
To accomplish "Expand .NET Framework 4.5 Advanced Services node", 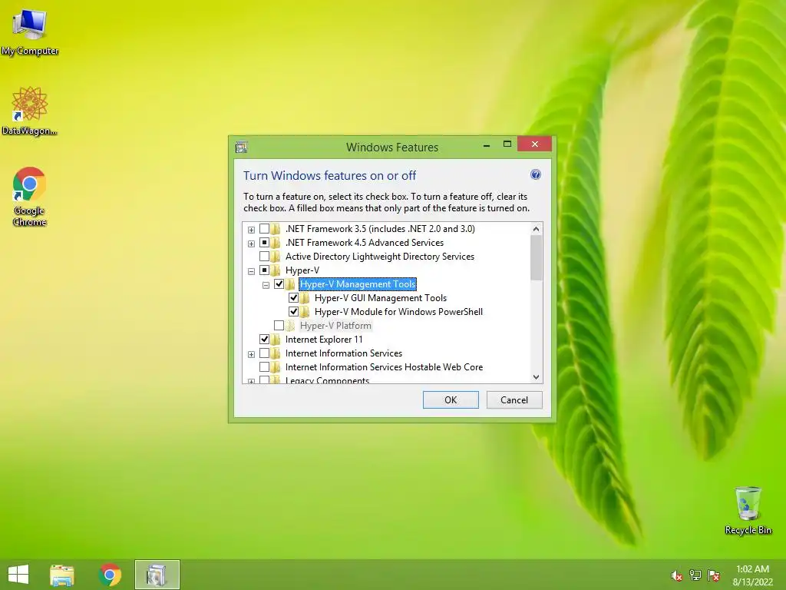I will (x=251, y=244).
